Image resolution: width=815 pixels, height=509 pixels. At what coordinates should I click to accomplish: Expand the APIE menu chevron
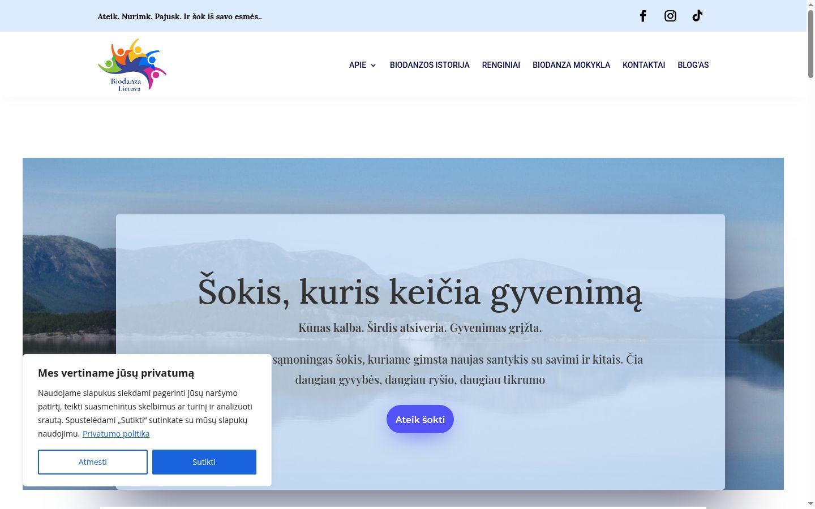coord(373,66)
